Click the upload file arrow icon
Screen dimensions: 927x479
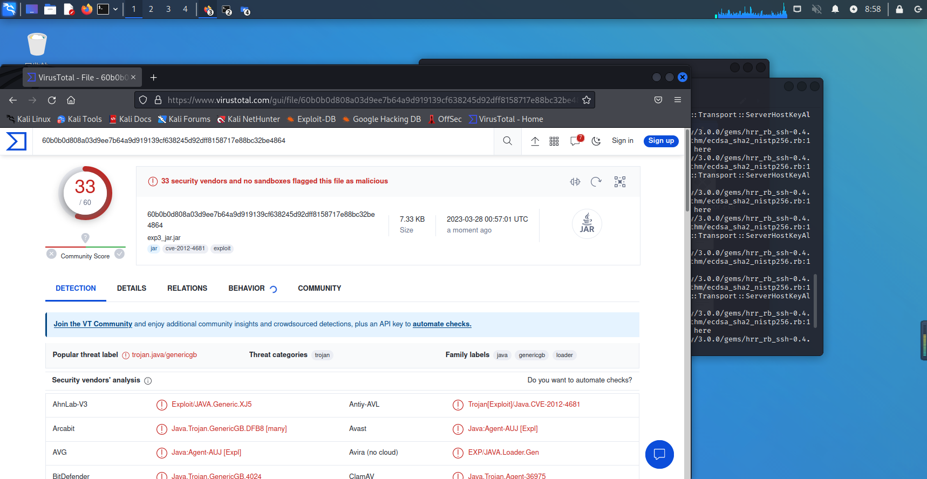click(535, 141)
